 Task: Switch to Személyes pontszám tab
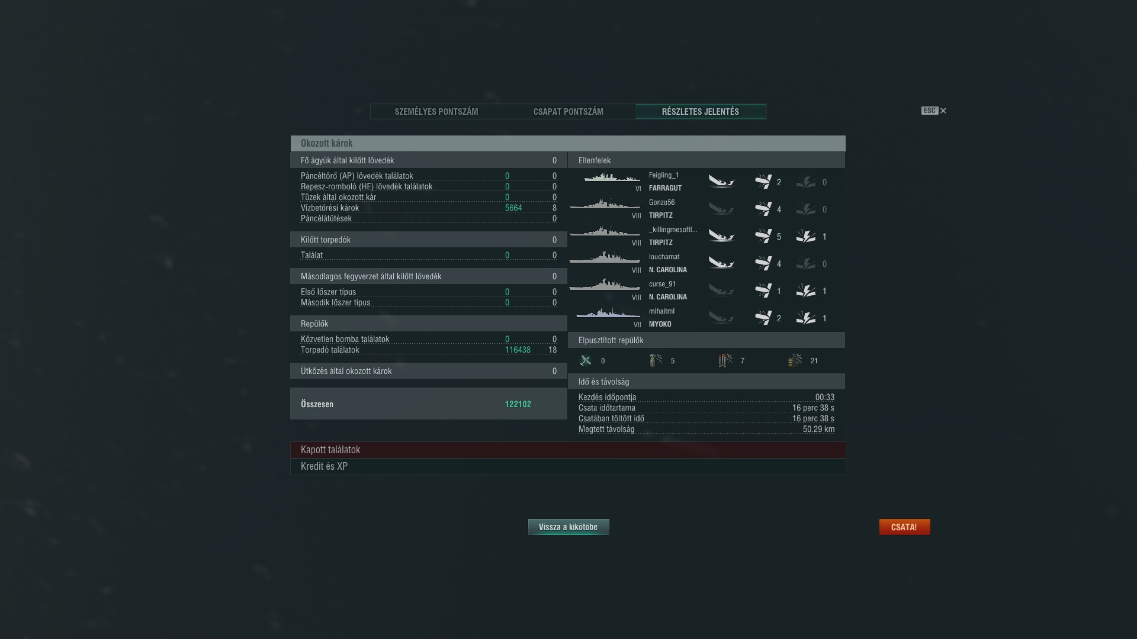(x=436, y=111)
